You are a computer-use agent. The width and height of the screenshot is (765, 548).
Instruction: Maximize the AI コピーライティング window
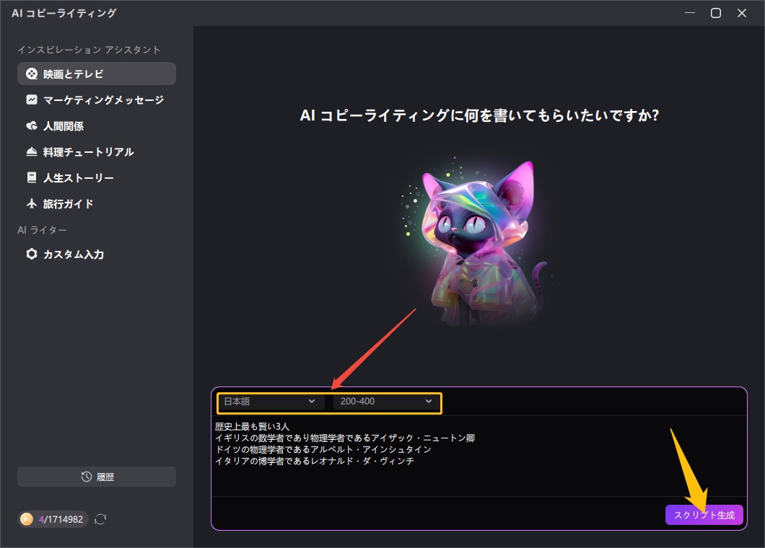715,13
